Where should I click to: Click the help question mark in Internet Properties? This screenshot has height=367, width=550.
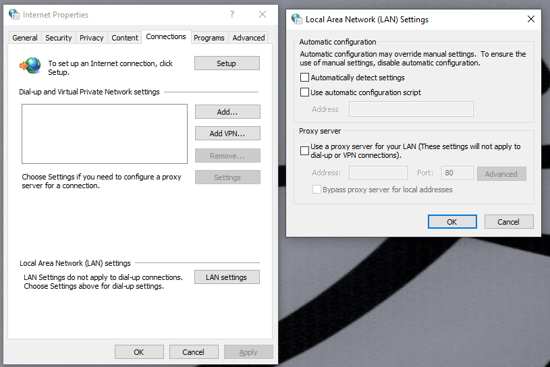point(232,14)
